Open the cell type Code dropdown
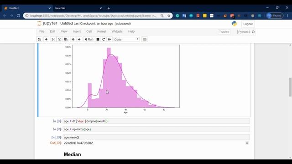 (126, 40)
